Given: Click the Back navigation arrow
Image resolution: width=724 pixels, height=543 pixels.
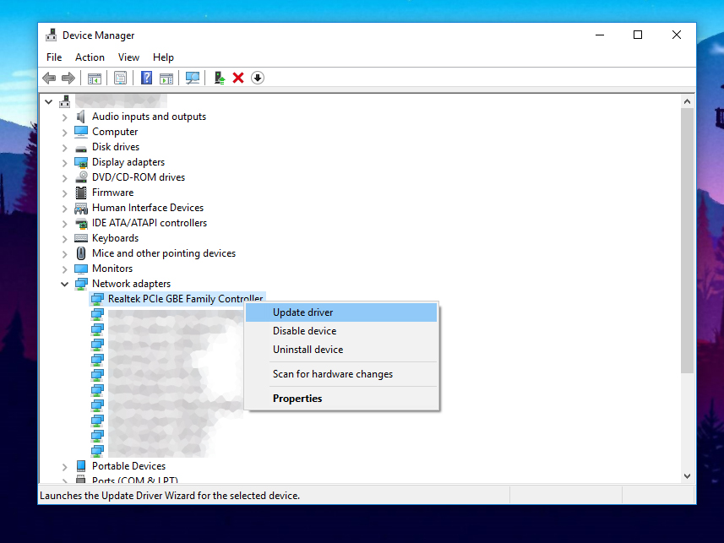Looking at the screenshot, I should [x=48, y=78].
